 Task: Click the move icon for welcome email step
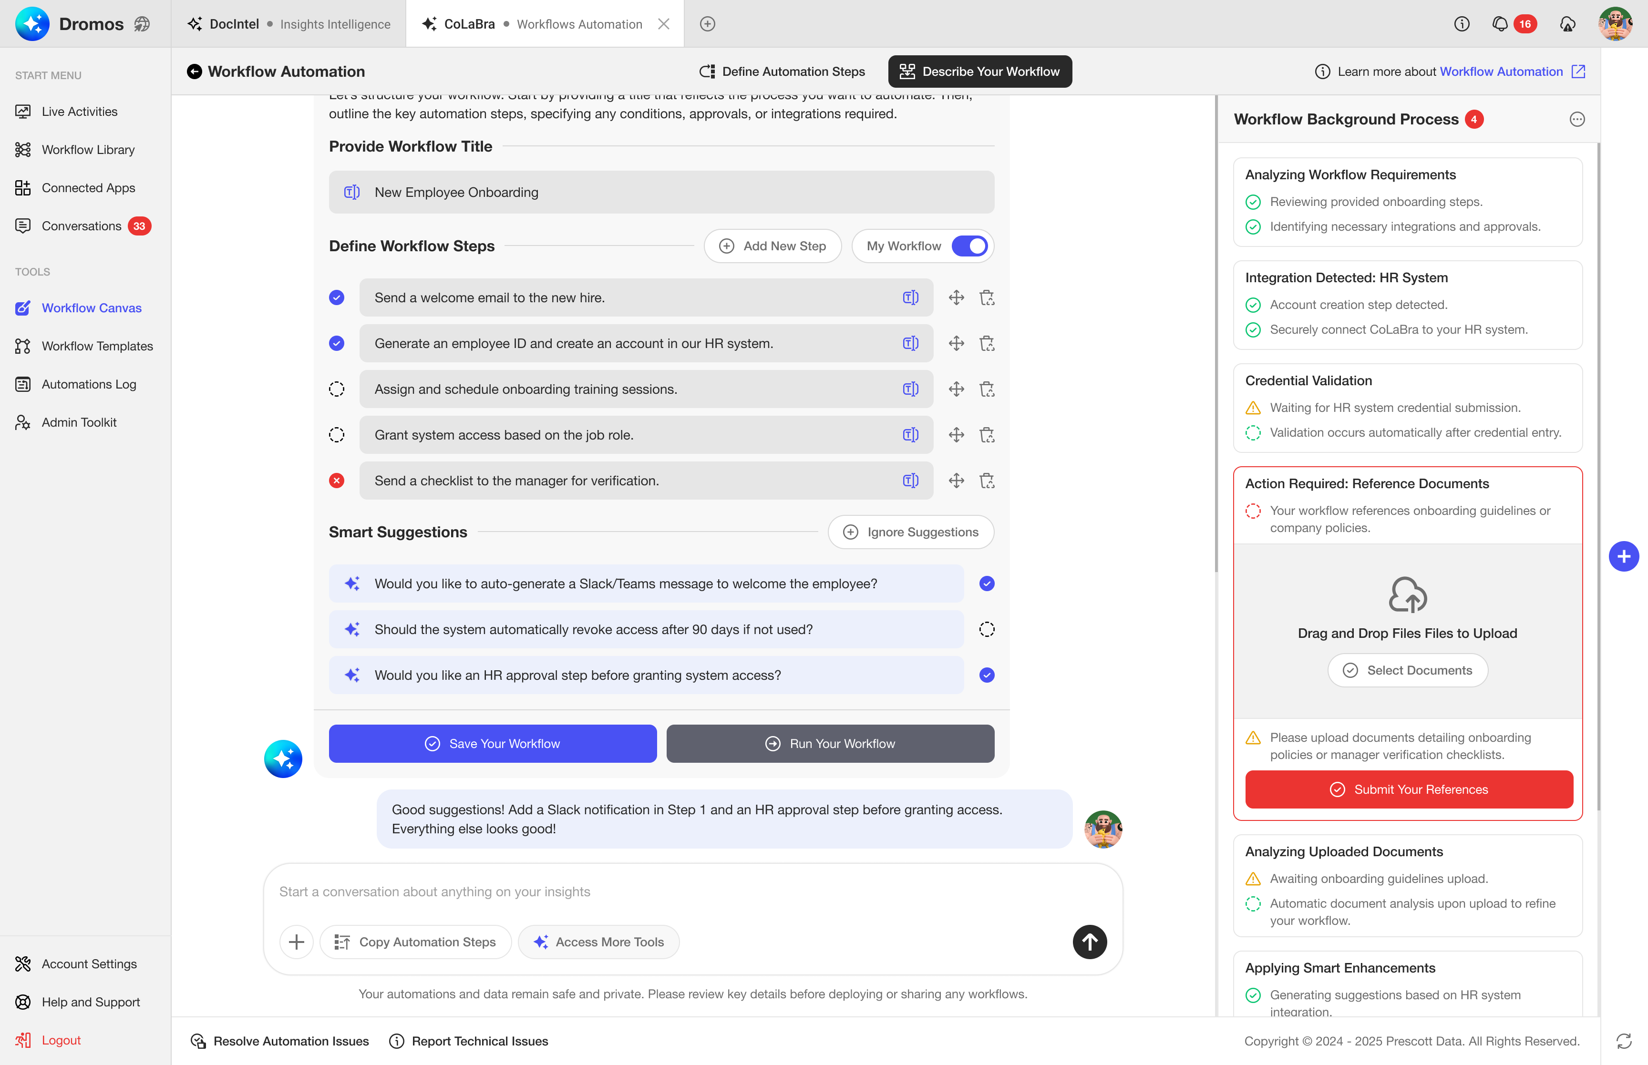[x=956, y=298]
